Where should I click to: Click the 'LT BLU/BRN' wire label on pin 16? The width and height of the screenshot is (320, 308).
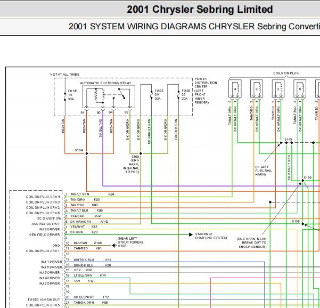tap(83, 275)
